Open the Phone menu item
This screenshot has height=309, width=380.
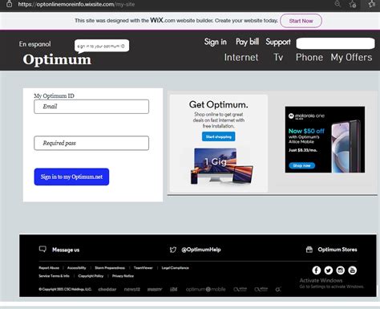[x=309, y=57]
